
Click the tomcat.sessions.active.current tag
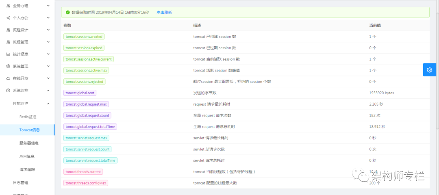click(89, 59)
